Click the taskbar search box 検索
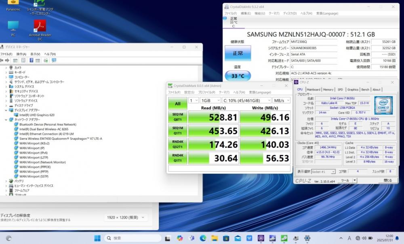 pyautogui.click(x=133, y=238)
